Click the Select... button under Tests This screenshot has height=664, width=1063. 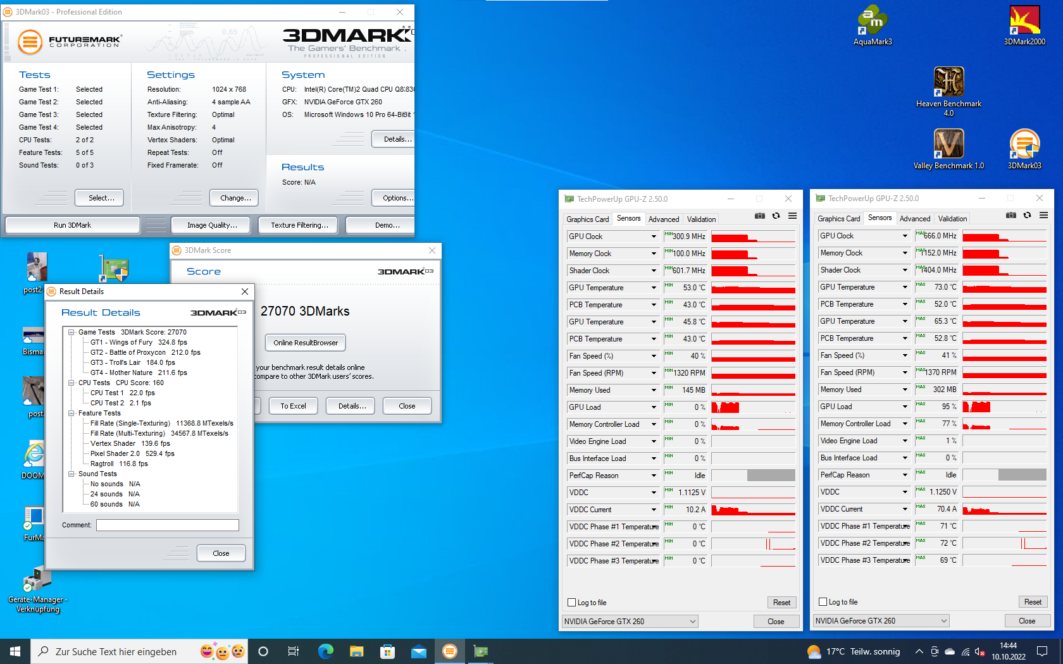[99, 198]
